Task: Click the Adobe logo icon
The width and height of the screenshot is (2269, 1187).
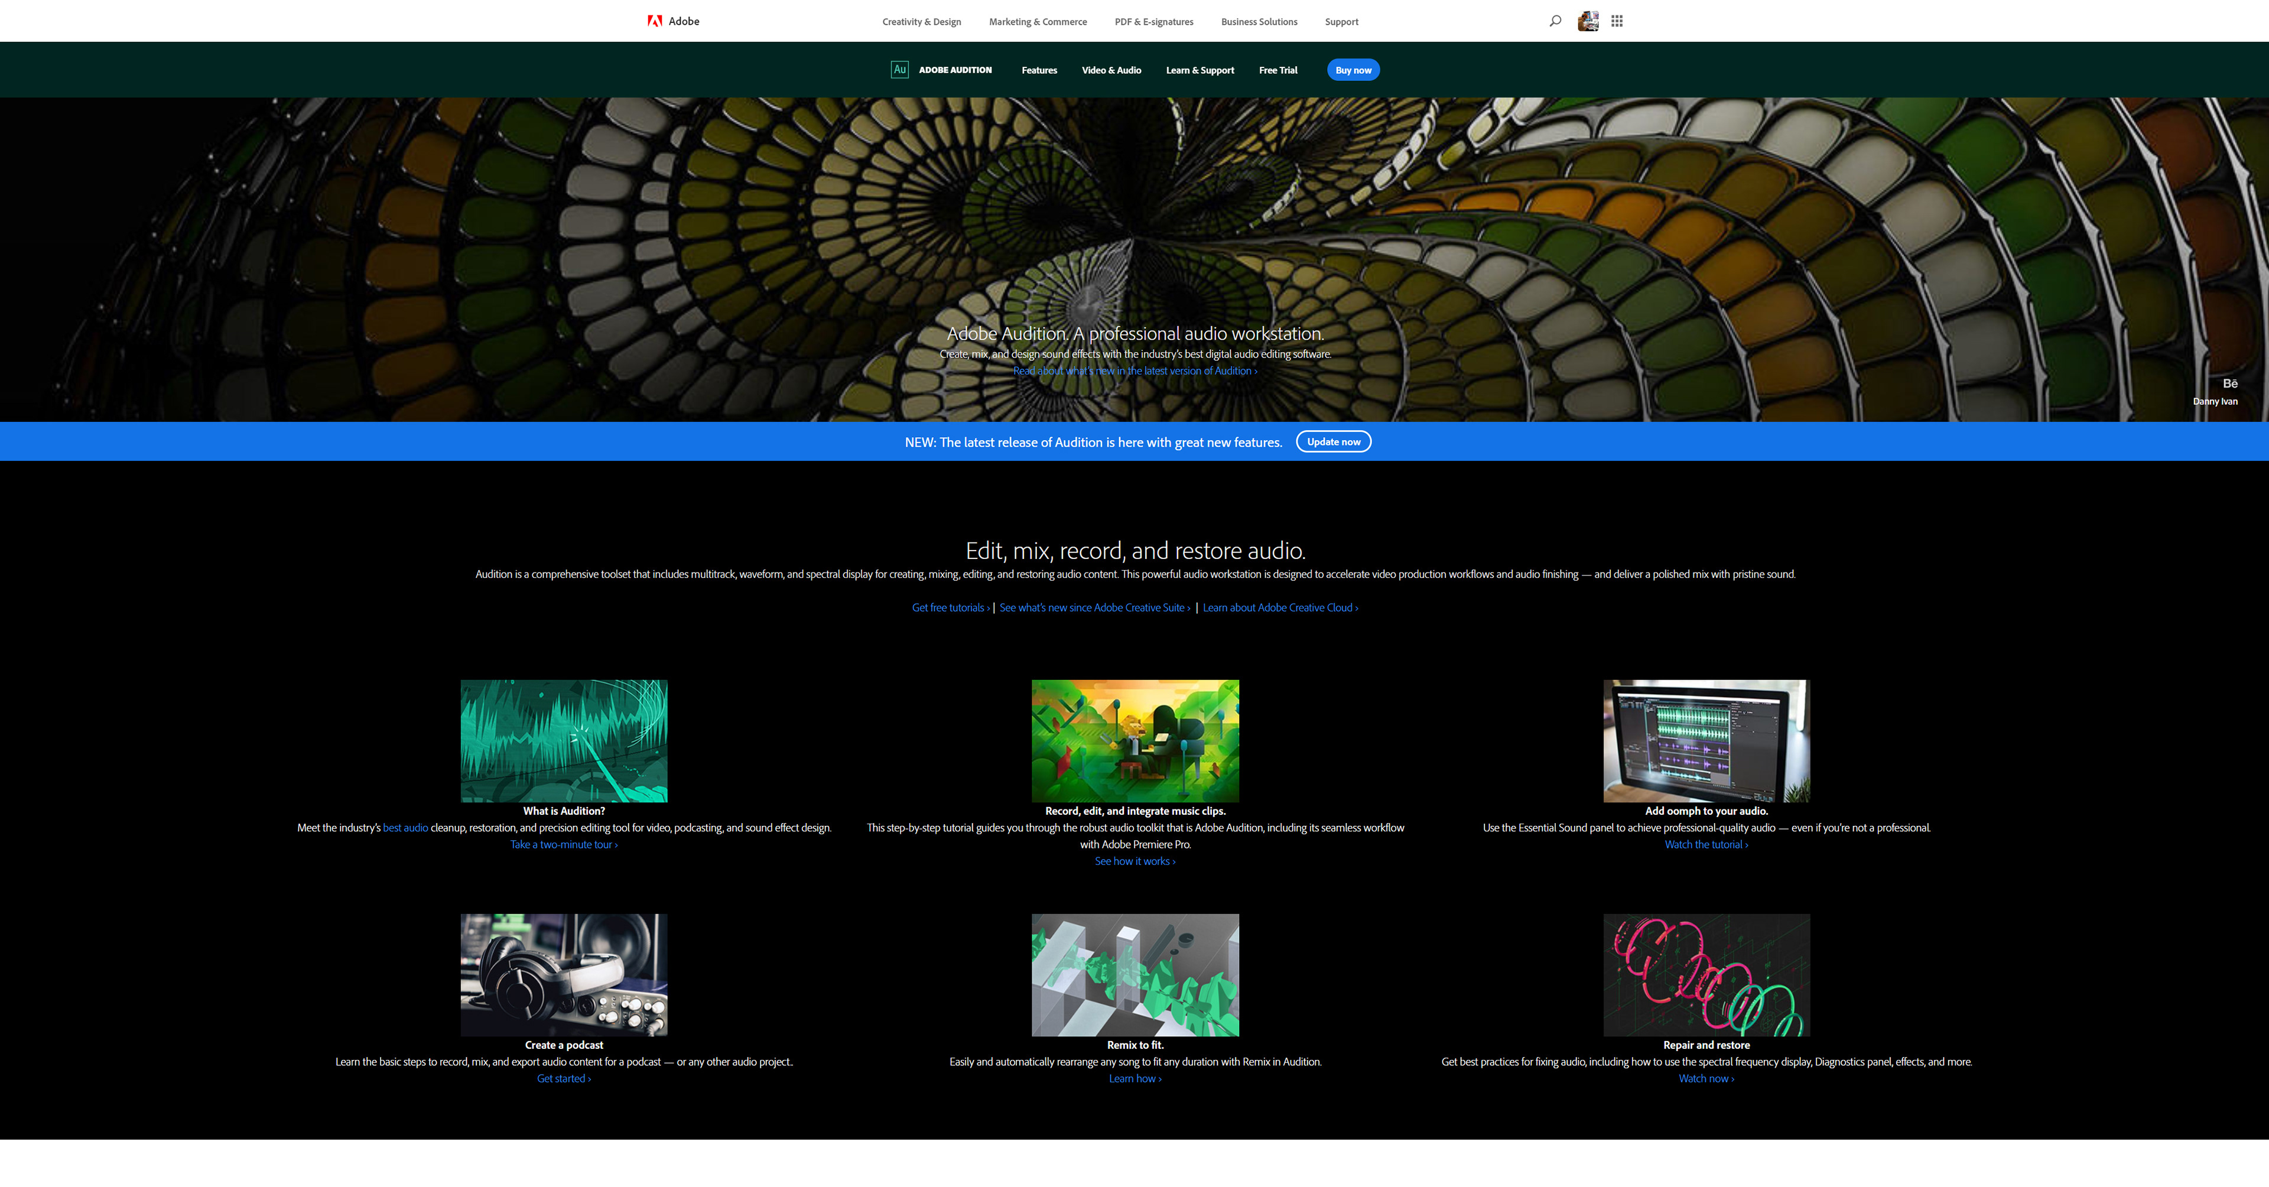Action: point(655,21)
